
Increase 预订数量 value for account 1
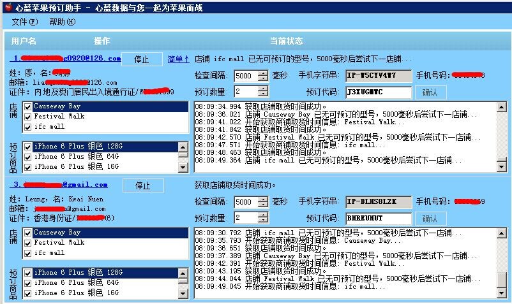263,89
